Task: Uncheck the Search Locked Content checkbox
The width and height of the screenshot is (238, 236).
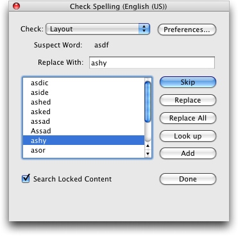Action: [26, 178]
